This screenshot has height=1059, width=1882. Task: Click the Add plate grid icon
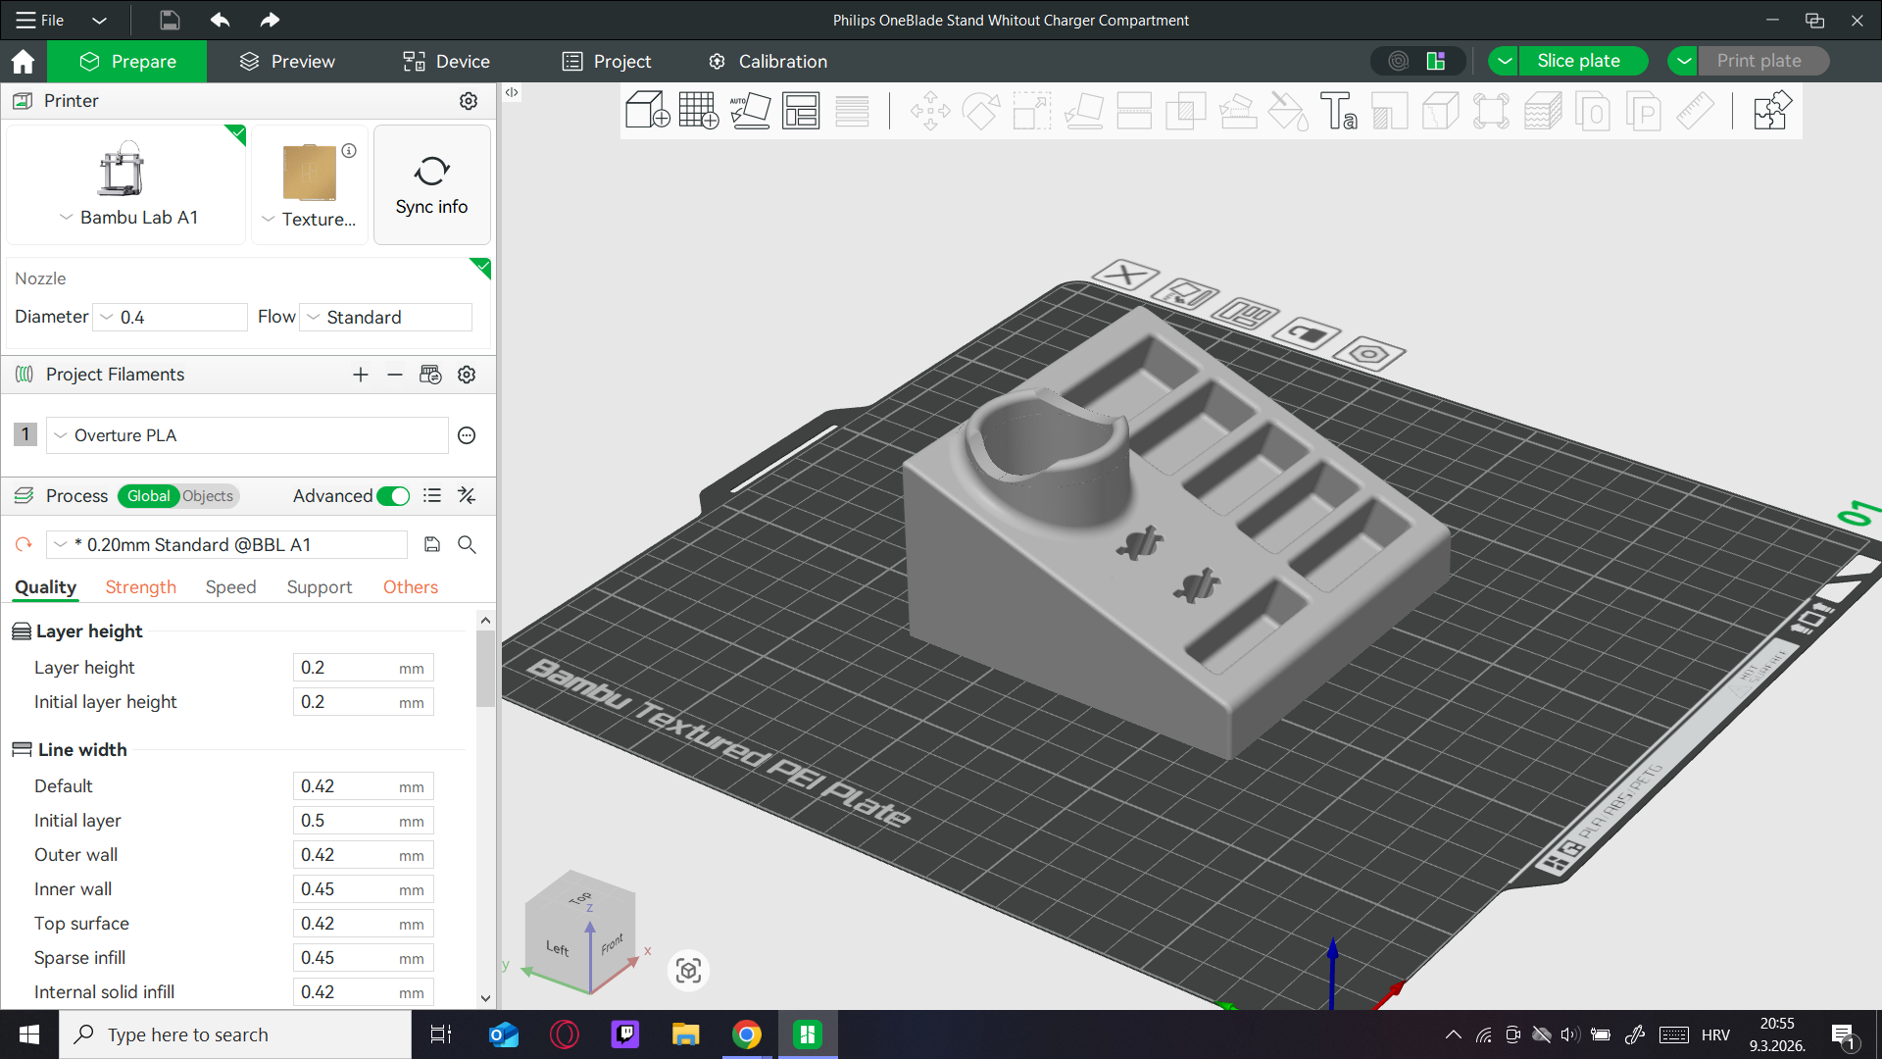699,110
